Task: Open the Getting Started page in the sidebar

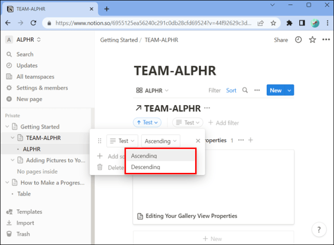Action: 40,127
